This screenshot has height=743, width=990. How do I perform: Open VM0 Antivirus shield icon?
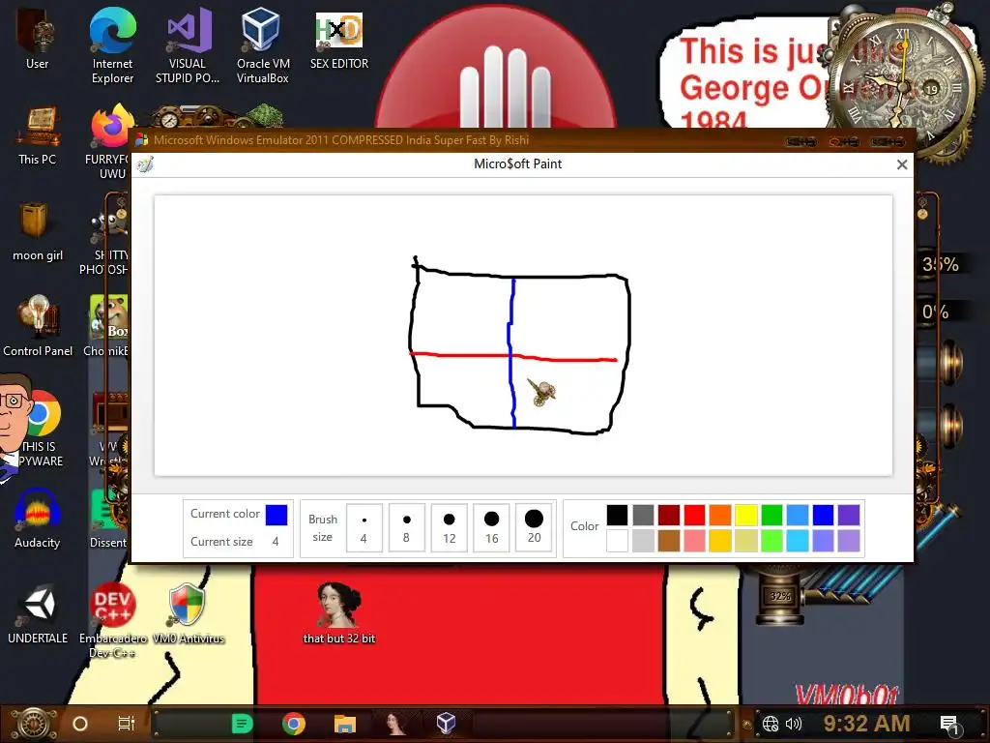(x=189, y=614)
